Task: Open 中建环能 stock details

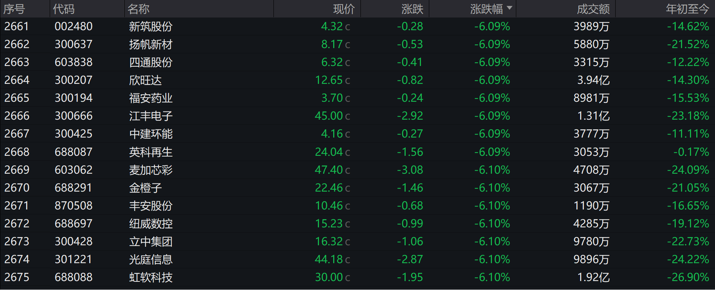Action: pos(151,134)
